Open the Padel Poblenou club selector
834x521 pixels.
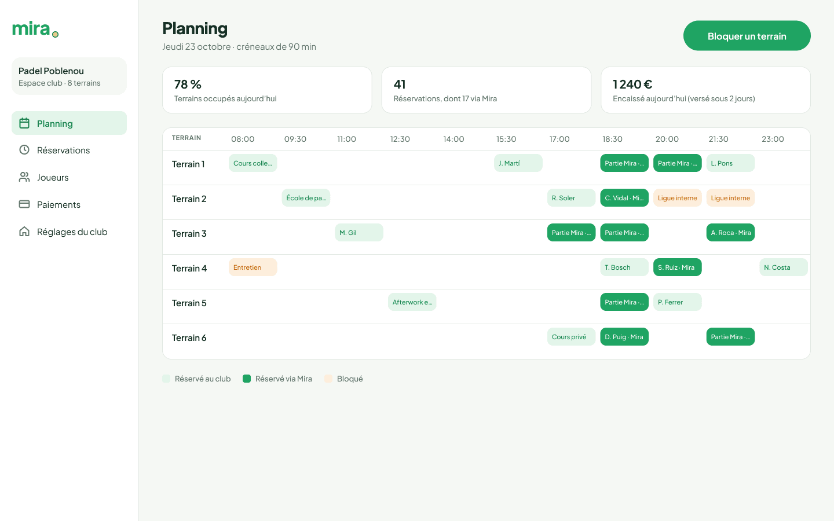[x=69, y=76]
